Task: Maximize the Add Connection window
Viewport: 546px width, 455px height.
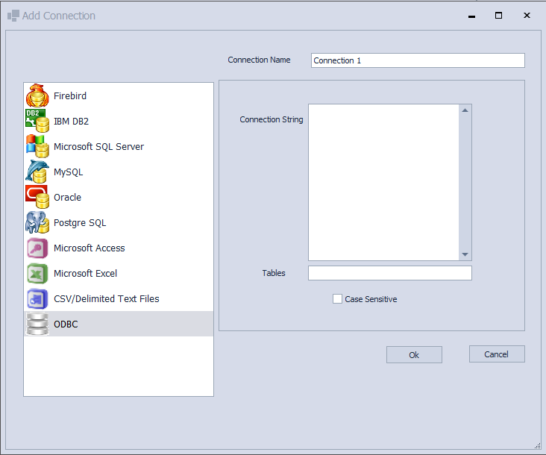Action: pos(499,16)
